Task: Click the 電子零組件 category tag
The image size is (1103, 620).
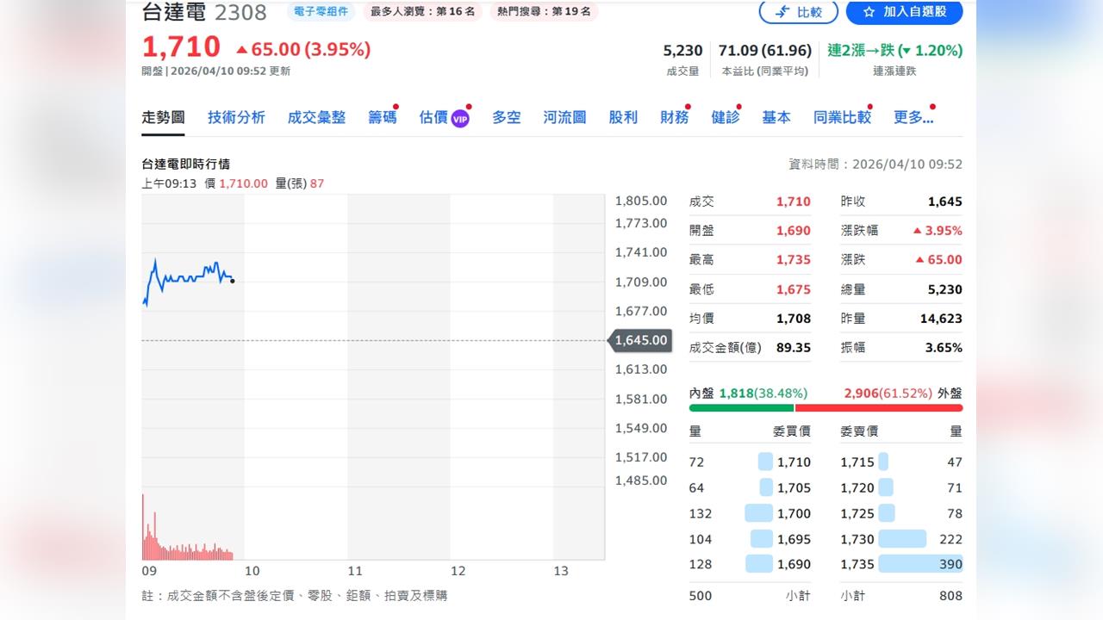Action: pyautogui.click(x=321, y=12)
